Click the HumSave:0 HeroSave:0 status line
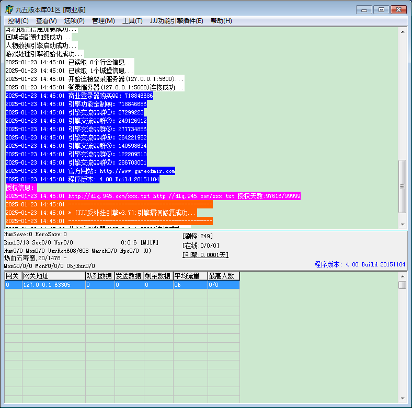Screen dimensions: 412x408 click(x=36, y=234)
